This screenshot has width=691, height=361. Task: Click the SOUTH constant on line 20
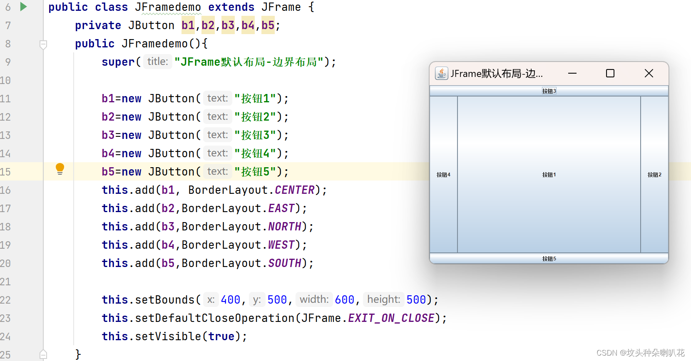tap(285, 263)
